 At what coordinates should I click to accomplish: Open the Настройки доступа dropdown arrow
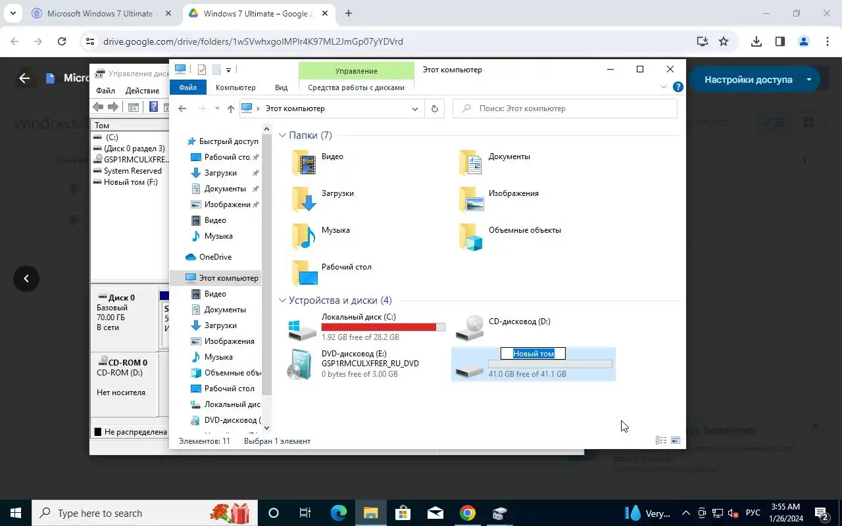(808, 80)
